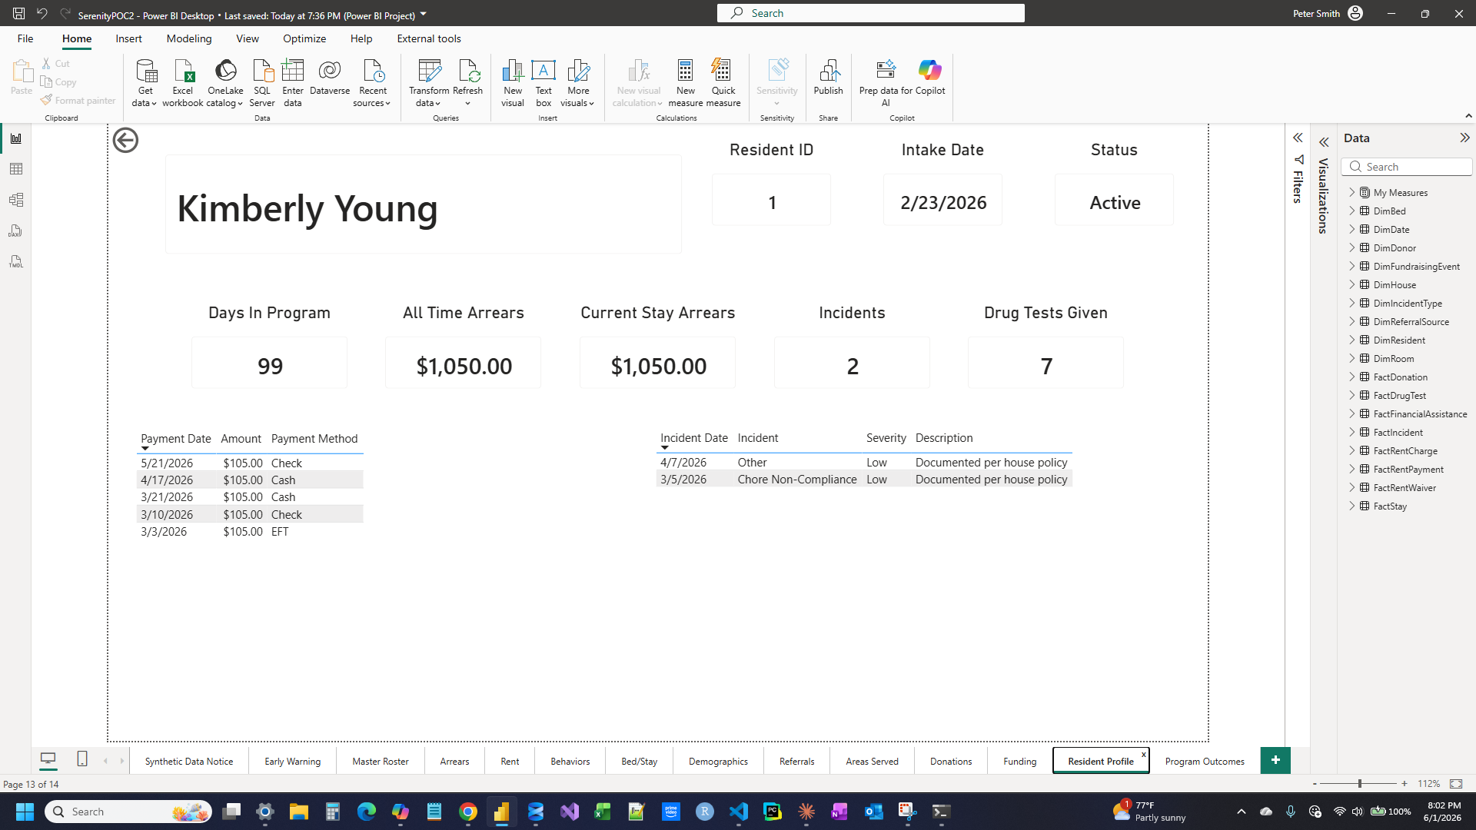Open Dataverse connector
1476x830 pixels.
(x=330, y=78)
